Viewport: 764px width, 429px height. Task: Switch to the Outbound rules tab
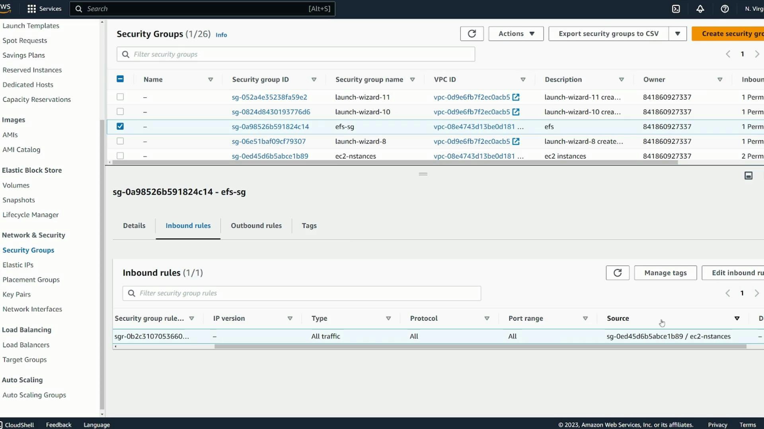click(x=256, y=226)
